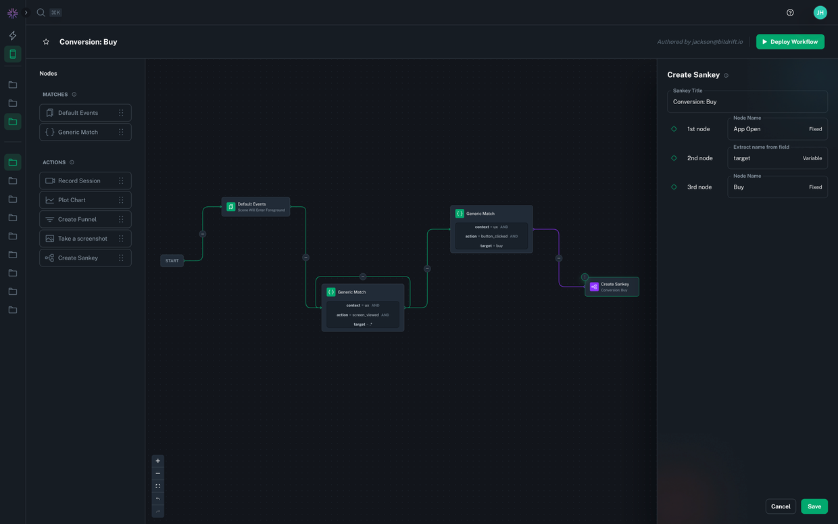Screen dimensions: 838x524
Task: Open the JH avatar account menu
Action: [820, 11]
